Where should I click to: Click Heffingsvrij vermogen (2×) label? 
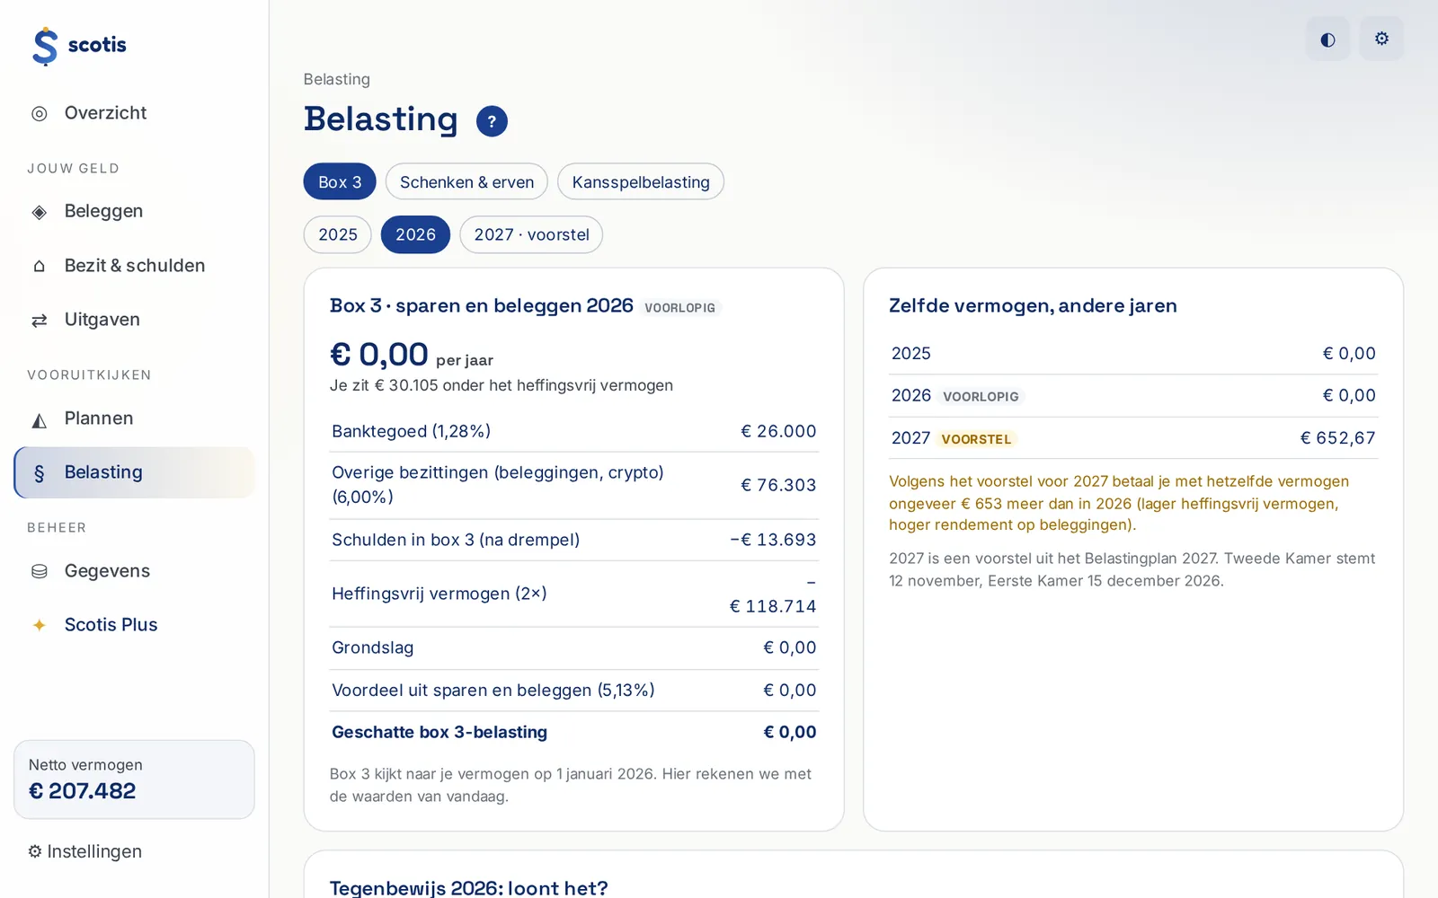(x=439, y=594)
